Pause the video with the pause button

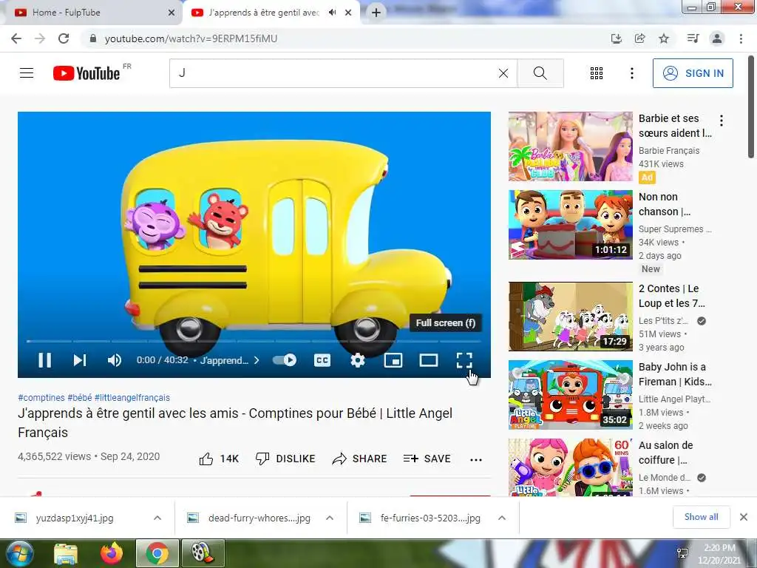tap(45, 360)
